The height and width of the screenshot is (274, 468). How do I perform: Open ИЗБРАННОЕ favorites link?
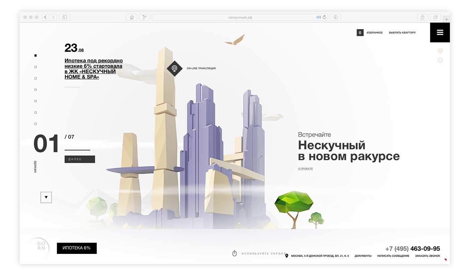[374, 33]
